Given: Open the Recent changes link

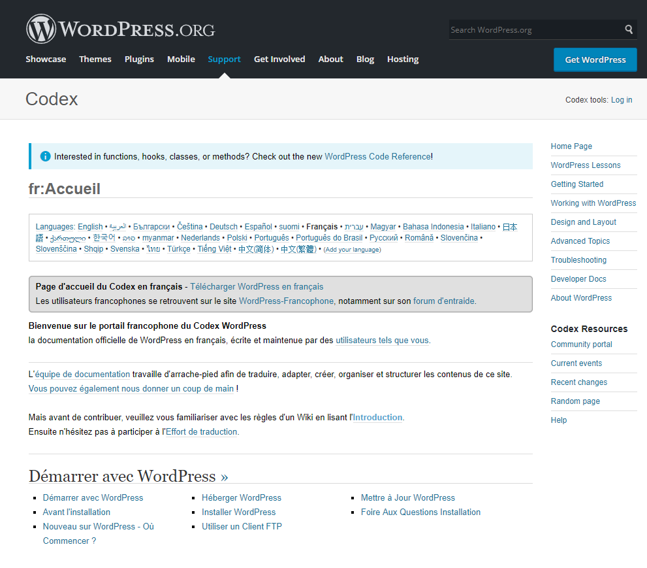Looking at the screenshot, I should (x=579, y=382).
